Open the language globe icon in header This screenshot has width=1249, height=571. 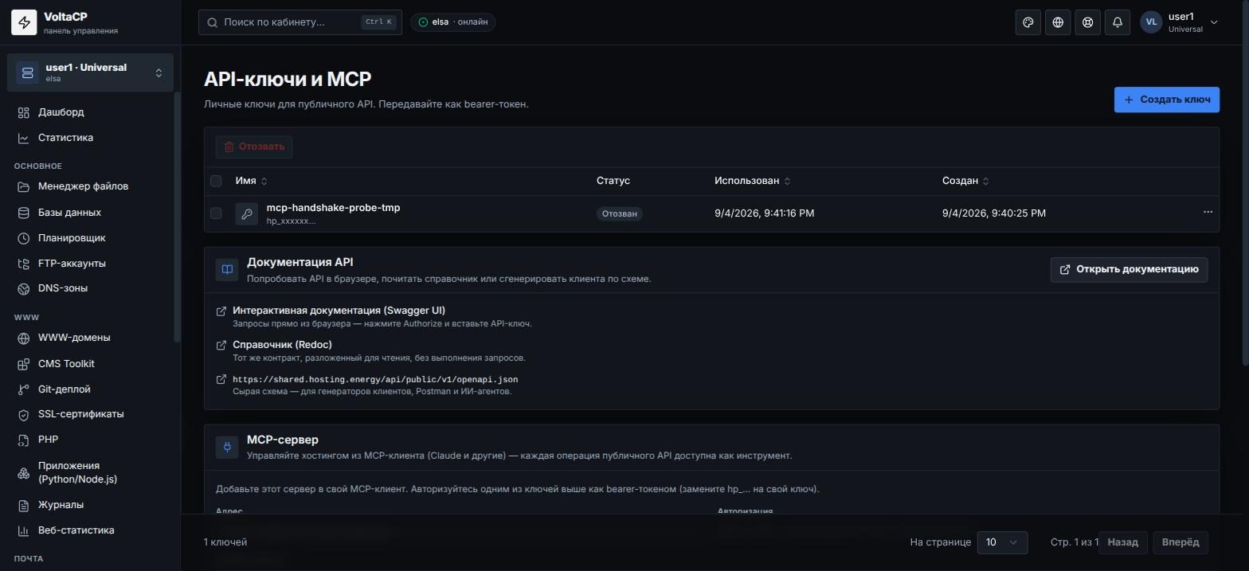pos(1058,22)
